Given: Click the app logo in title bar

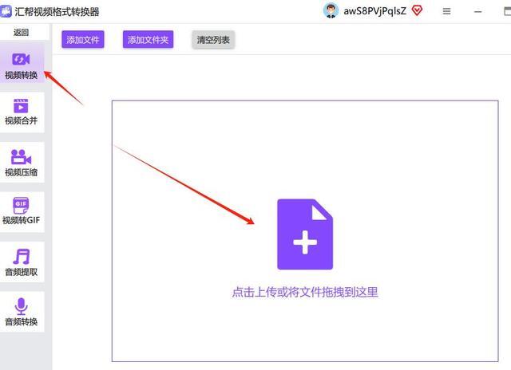Looking at the screenshot, I should pyautogui.click(x=6, y=11).
